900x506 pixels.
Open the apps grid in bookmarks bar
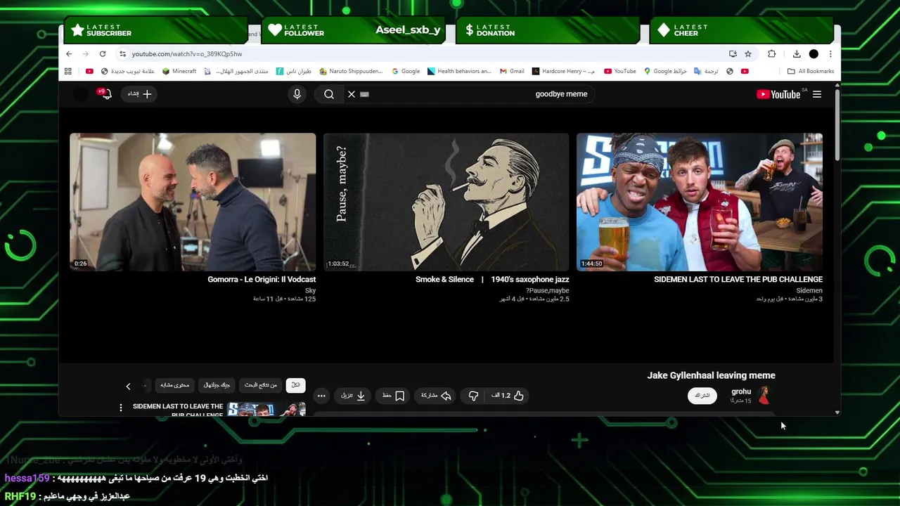point(68,71)
